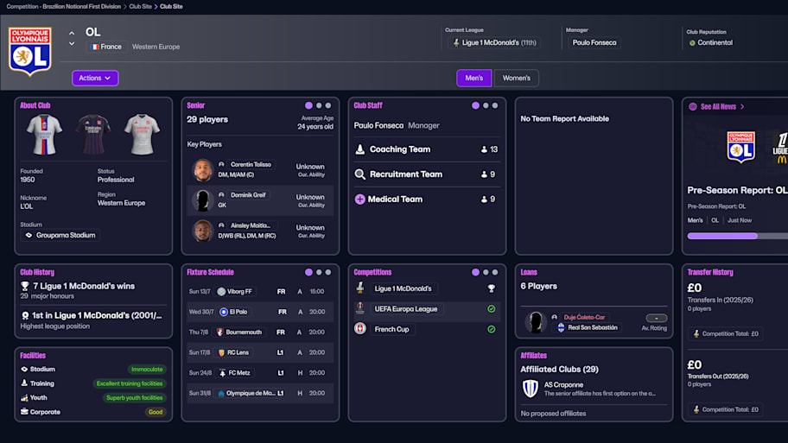Select third page dot in Fixture Schedule panel

(x=328, y=272)
